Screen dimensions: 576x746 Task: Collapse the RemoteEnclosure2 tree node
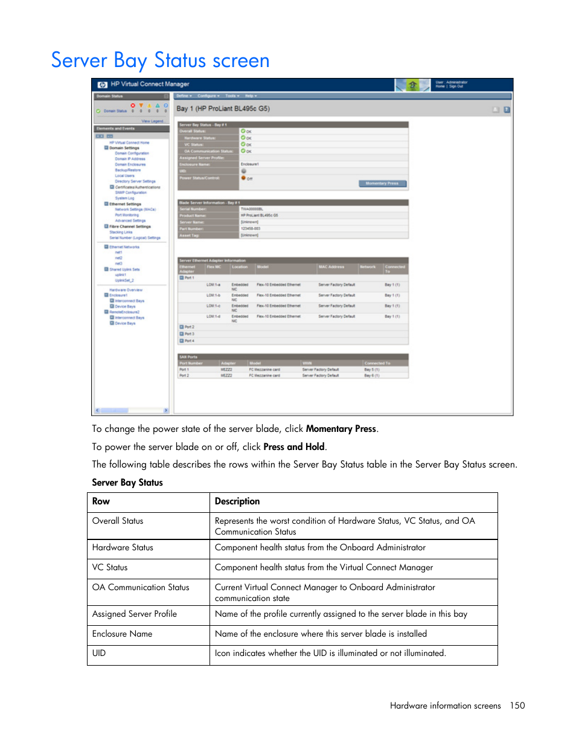(x=106, y=312)
